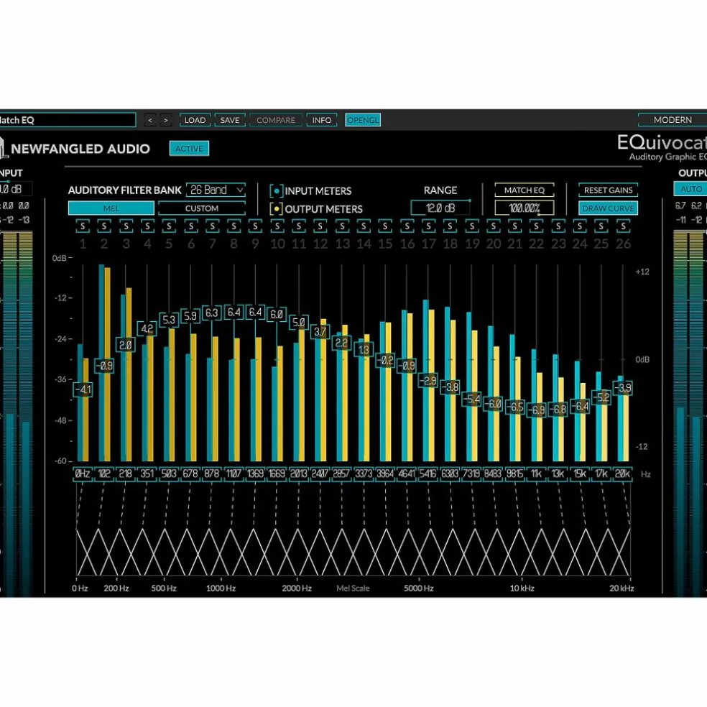Solo band 1 with its S button
This screenshot has width=707, height=707.
(83, 226)
